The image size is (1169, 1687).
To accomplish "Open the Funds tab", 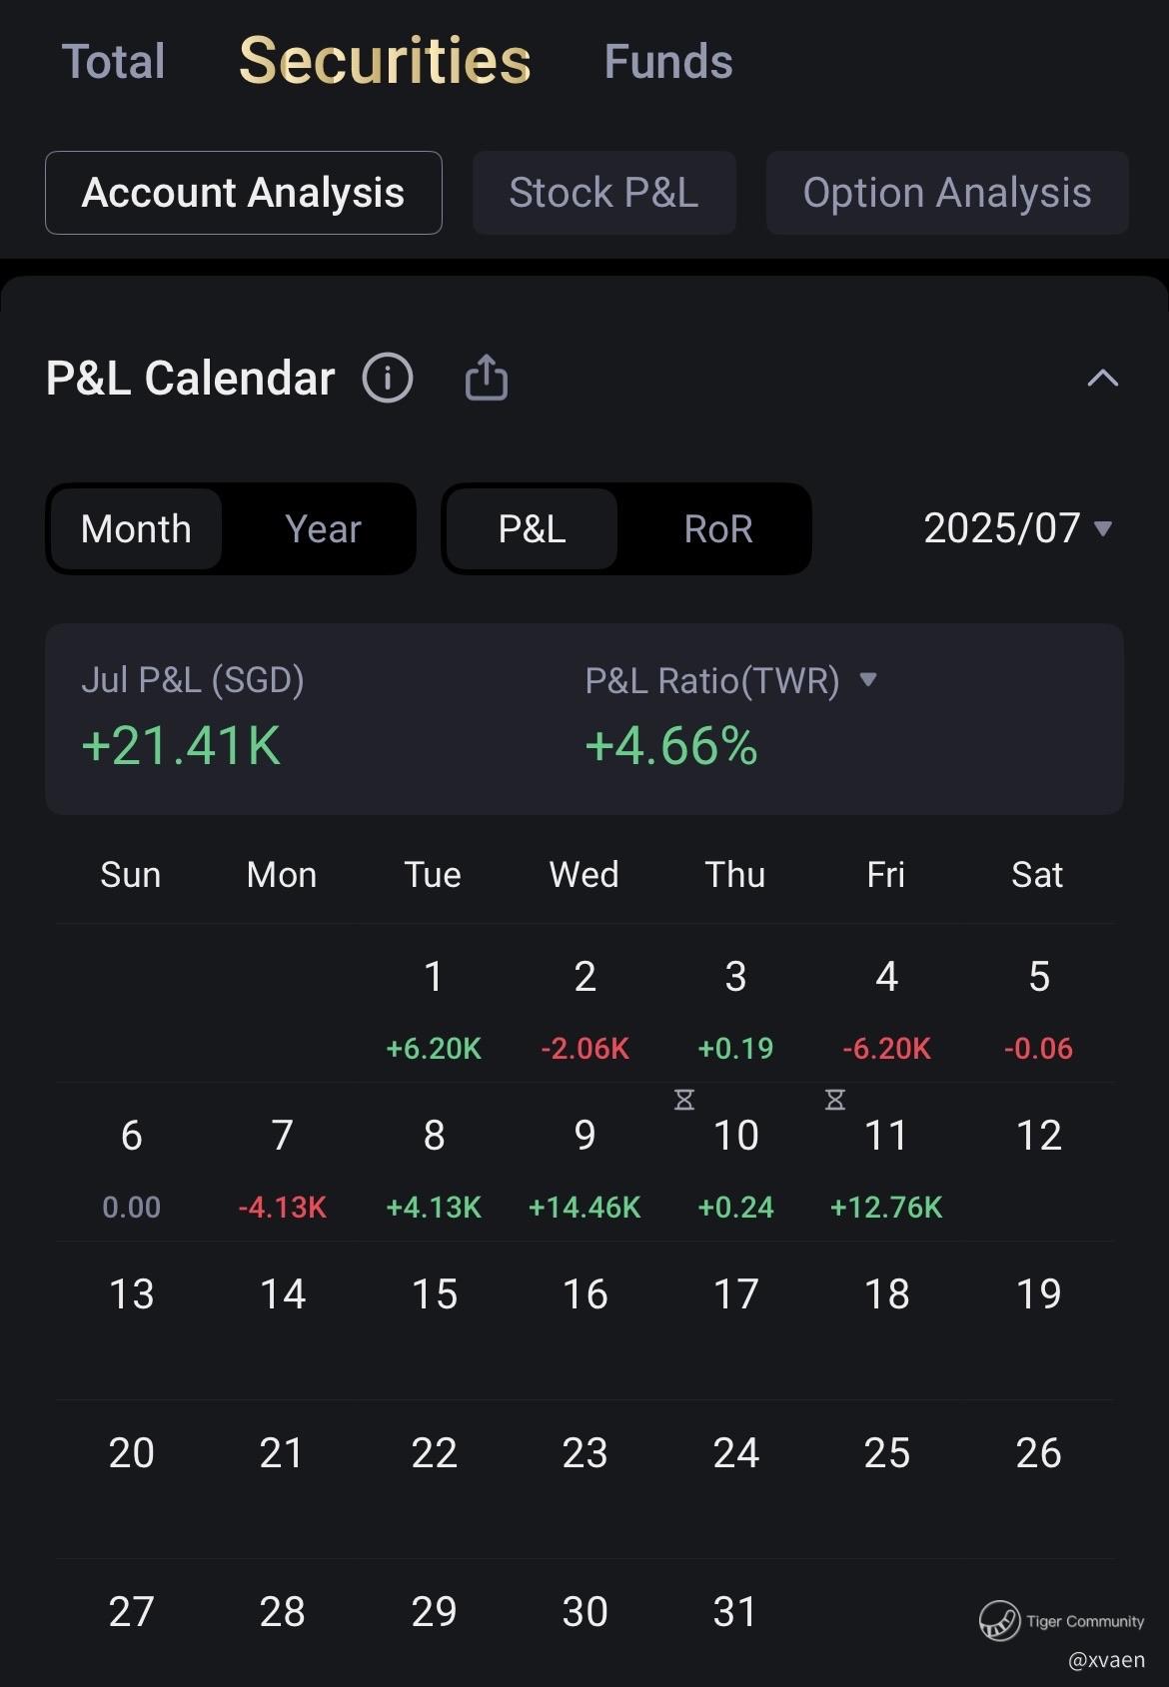I will pos(668,61).
